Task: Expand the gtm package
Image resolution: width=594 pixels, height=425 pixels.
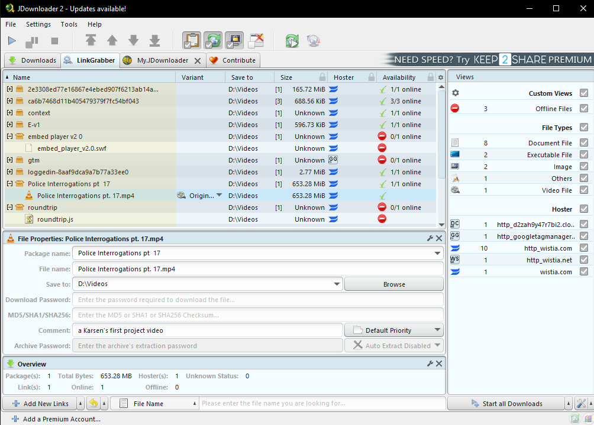Action: point(9,160)
